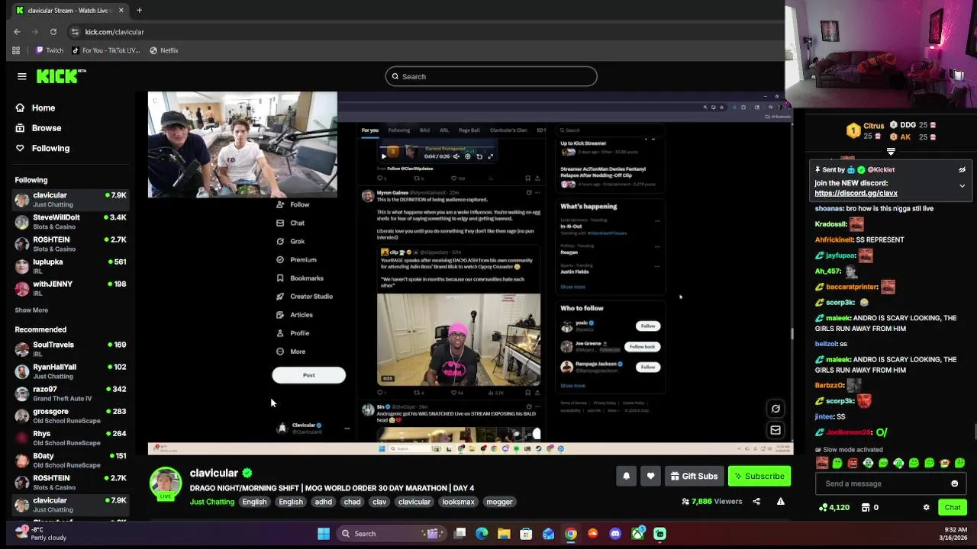Viewport: 977px width, 549px height.
Task: Open the TikTok LIVE bookmark
Action: point(105,50)
